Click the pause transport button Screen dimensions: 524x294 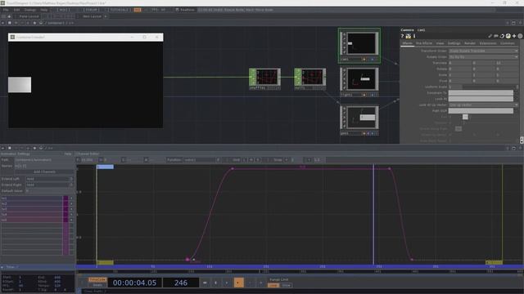pos(215,283)
